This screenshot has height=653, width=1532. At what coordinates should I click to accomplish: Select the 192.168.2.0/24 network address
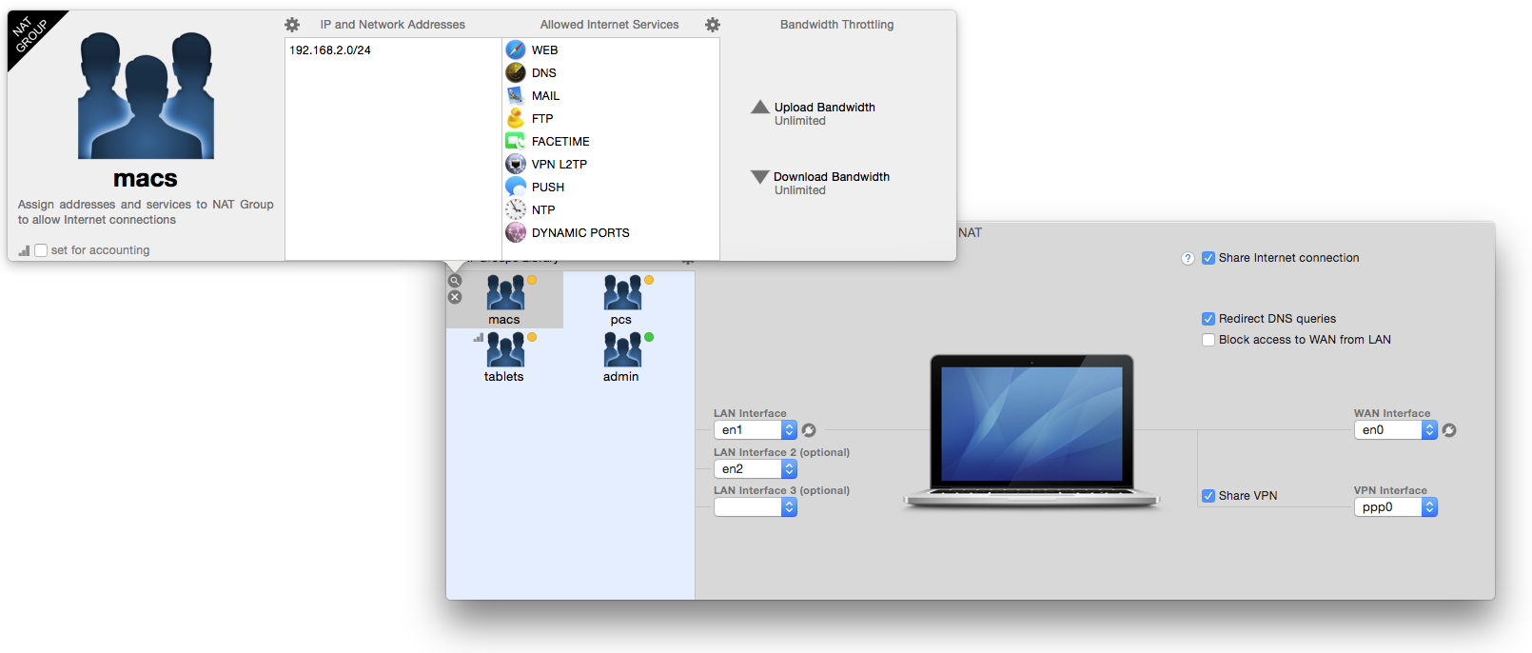pos(330,50)
